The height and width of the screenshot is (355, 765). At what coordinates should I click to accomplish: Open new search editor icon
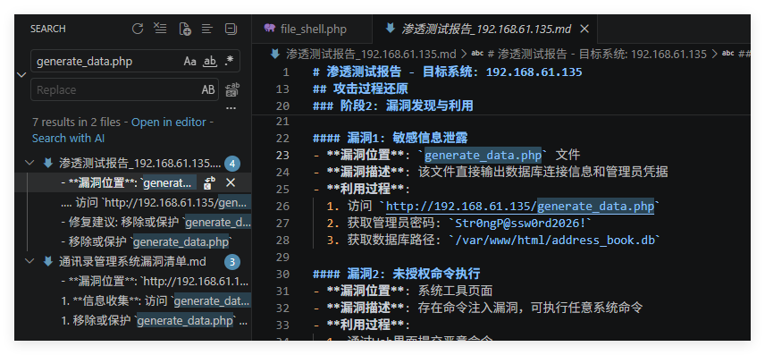185,29
